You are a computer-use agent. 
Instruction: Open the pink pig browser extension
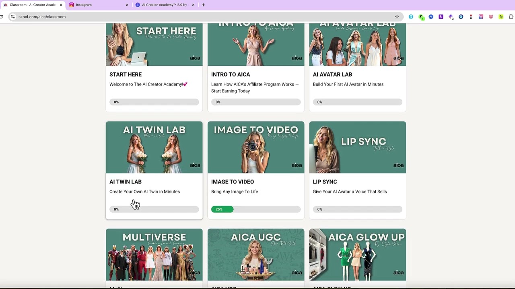491,17
